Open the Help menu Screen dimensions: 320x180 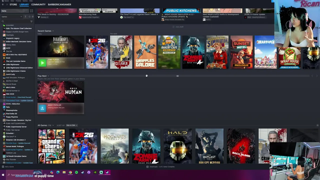[31, 1]
